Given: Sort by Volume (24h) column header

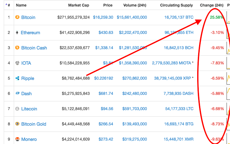Looking at the screenshot, I should [132, 5].
